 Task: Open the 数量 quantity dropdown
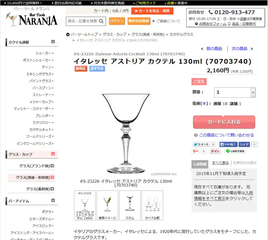(235, 93)
